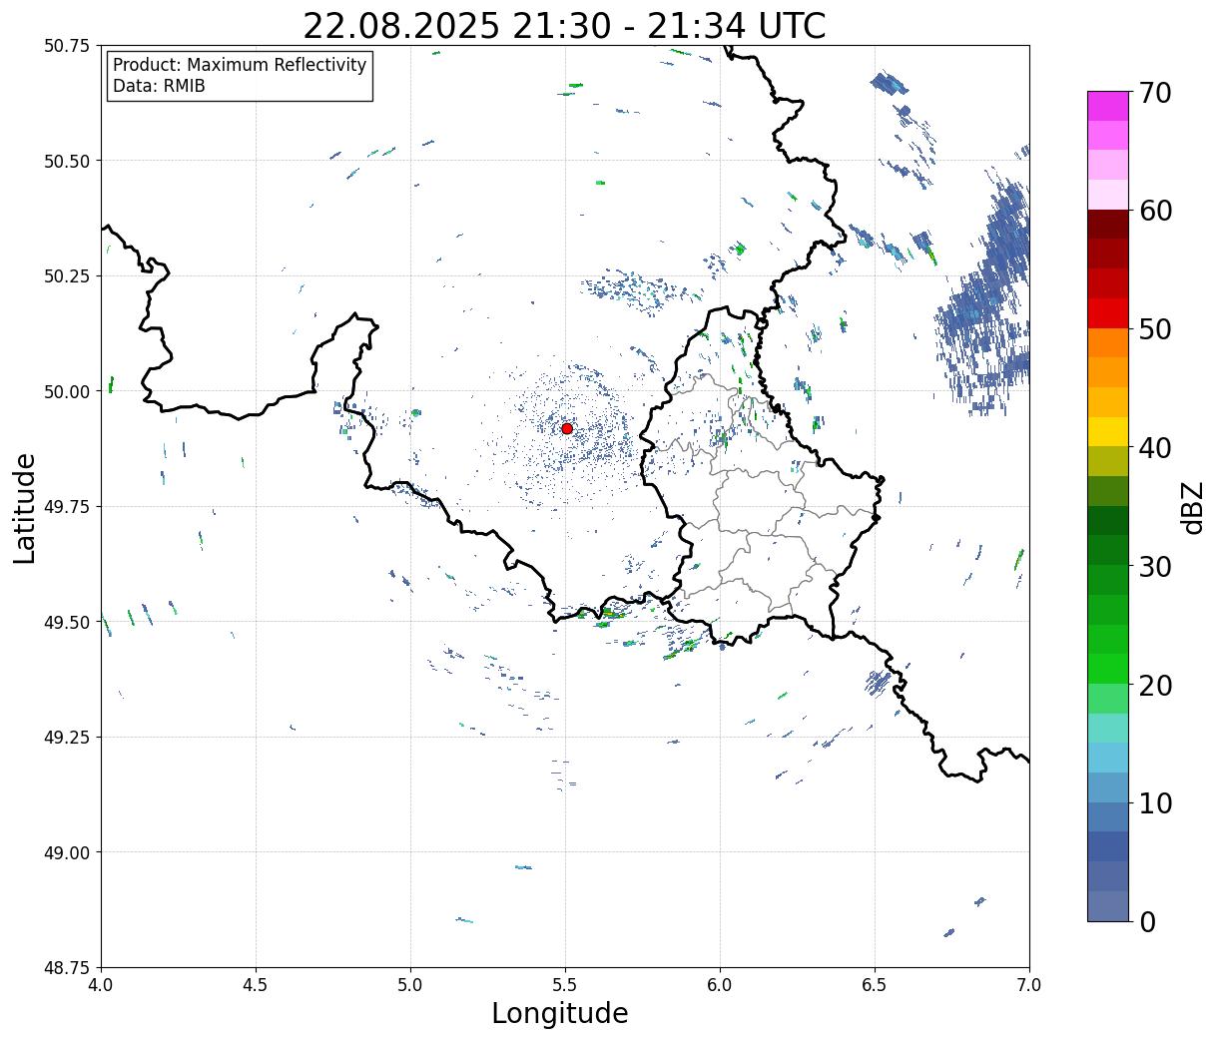Click the 'dBZ' colorbar label
This screenshot has height=1038, width=1217.
[x=1193, y=506]
